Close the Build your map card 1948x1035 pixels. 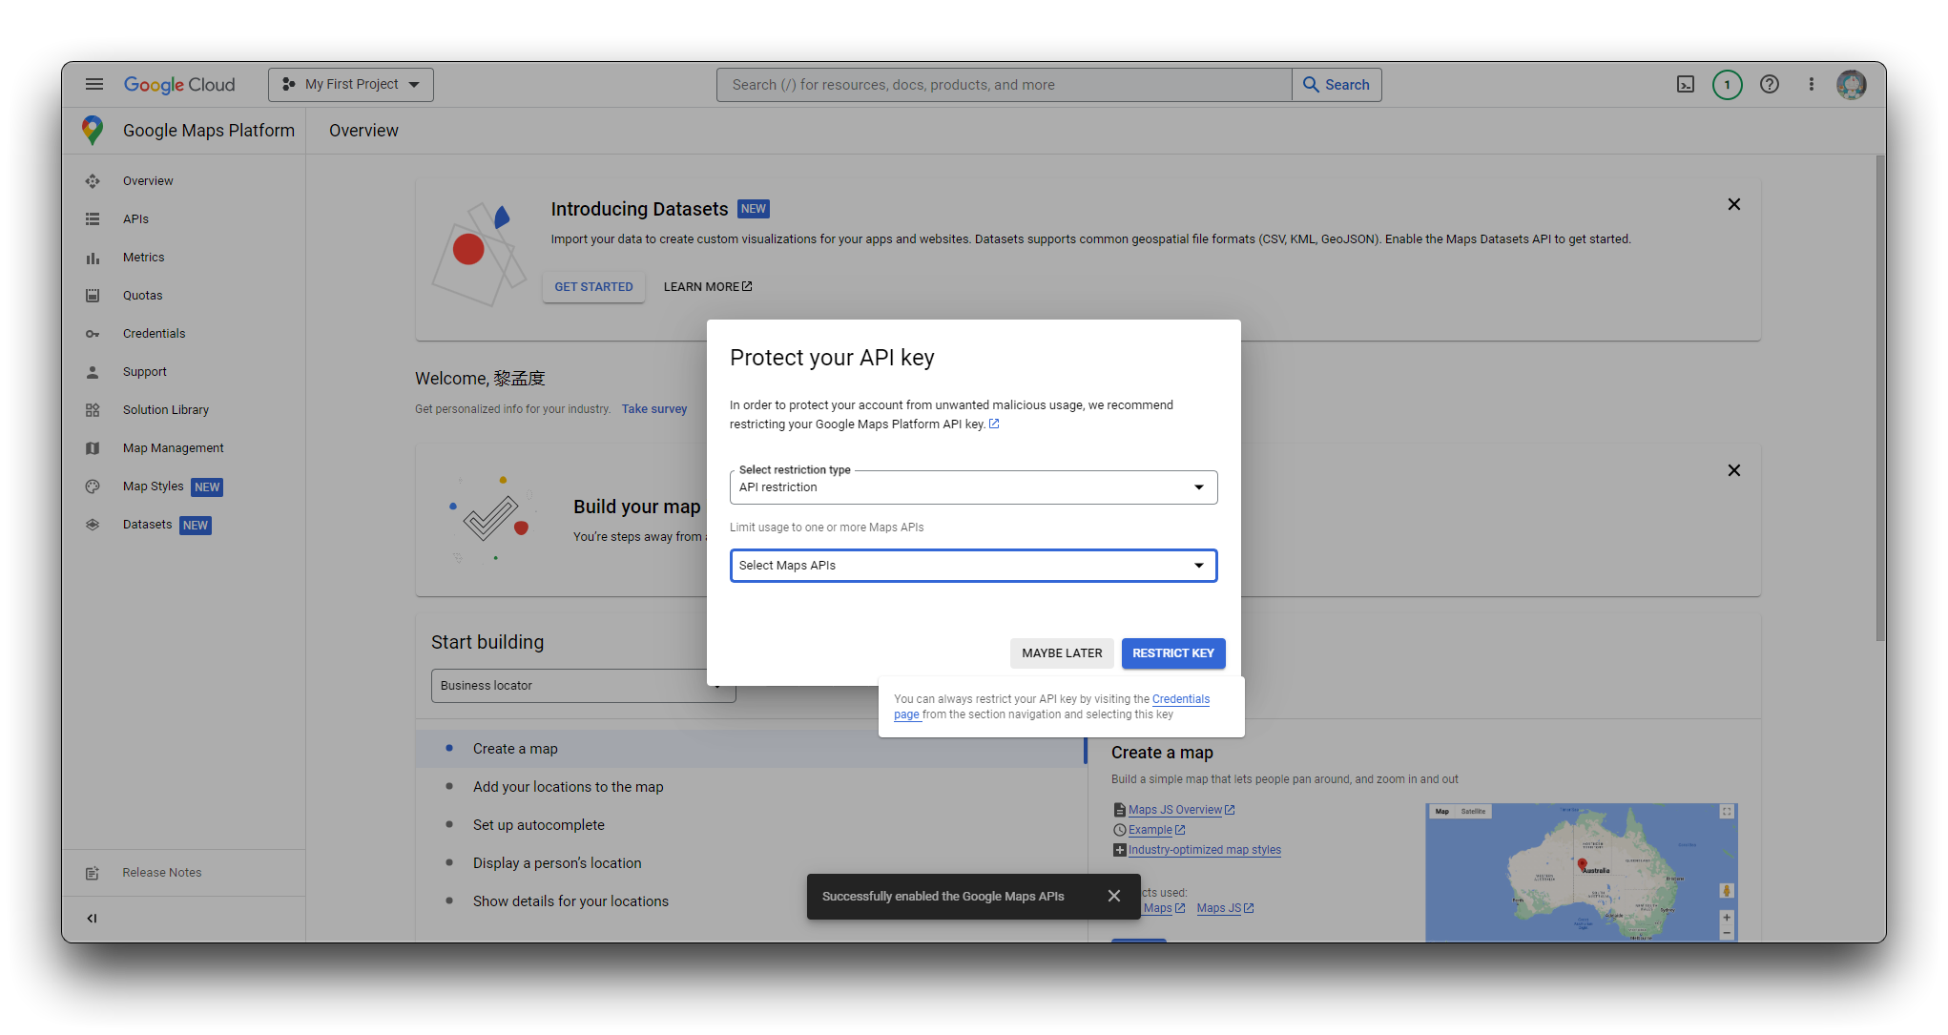(1734, 470)
